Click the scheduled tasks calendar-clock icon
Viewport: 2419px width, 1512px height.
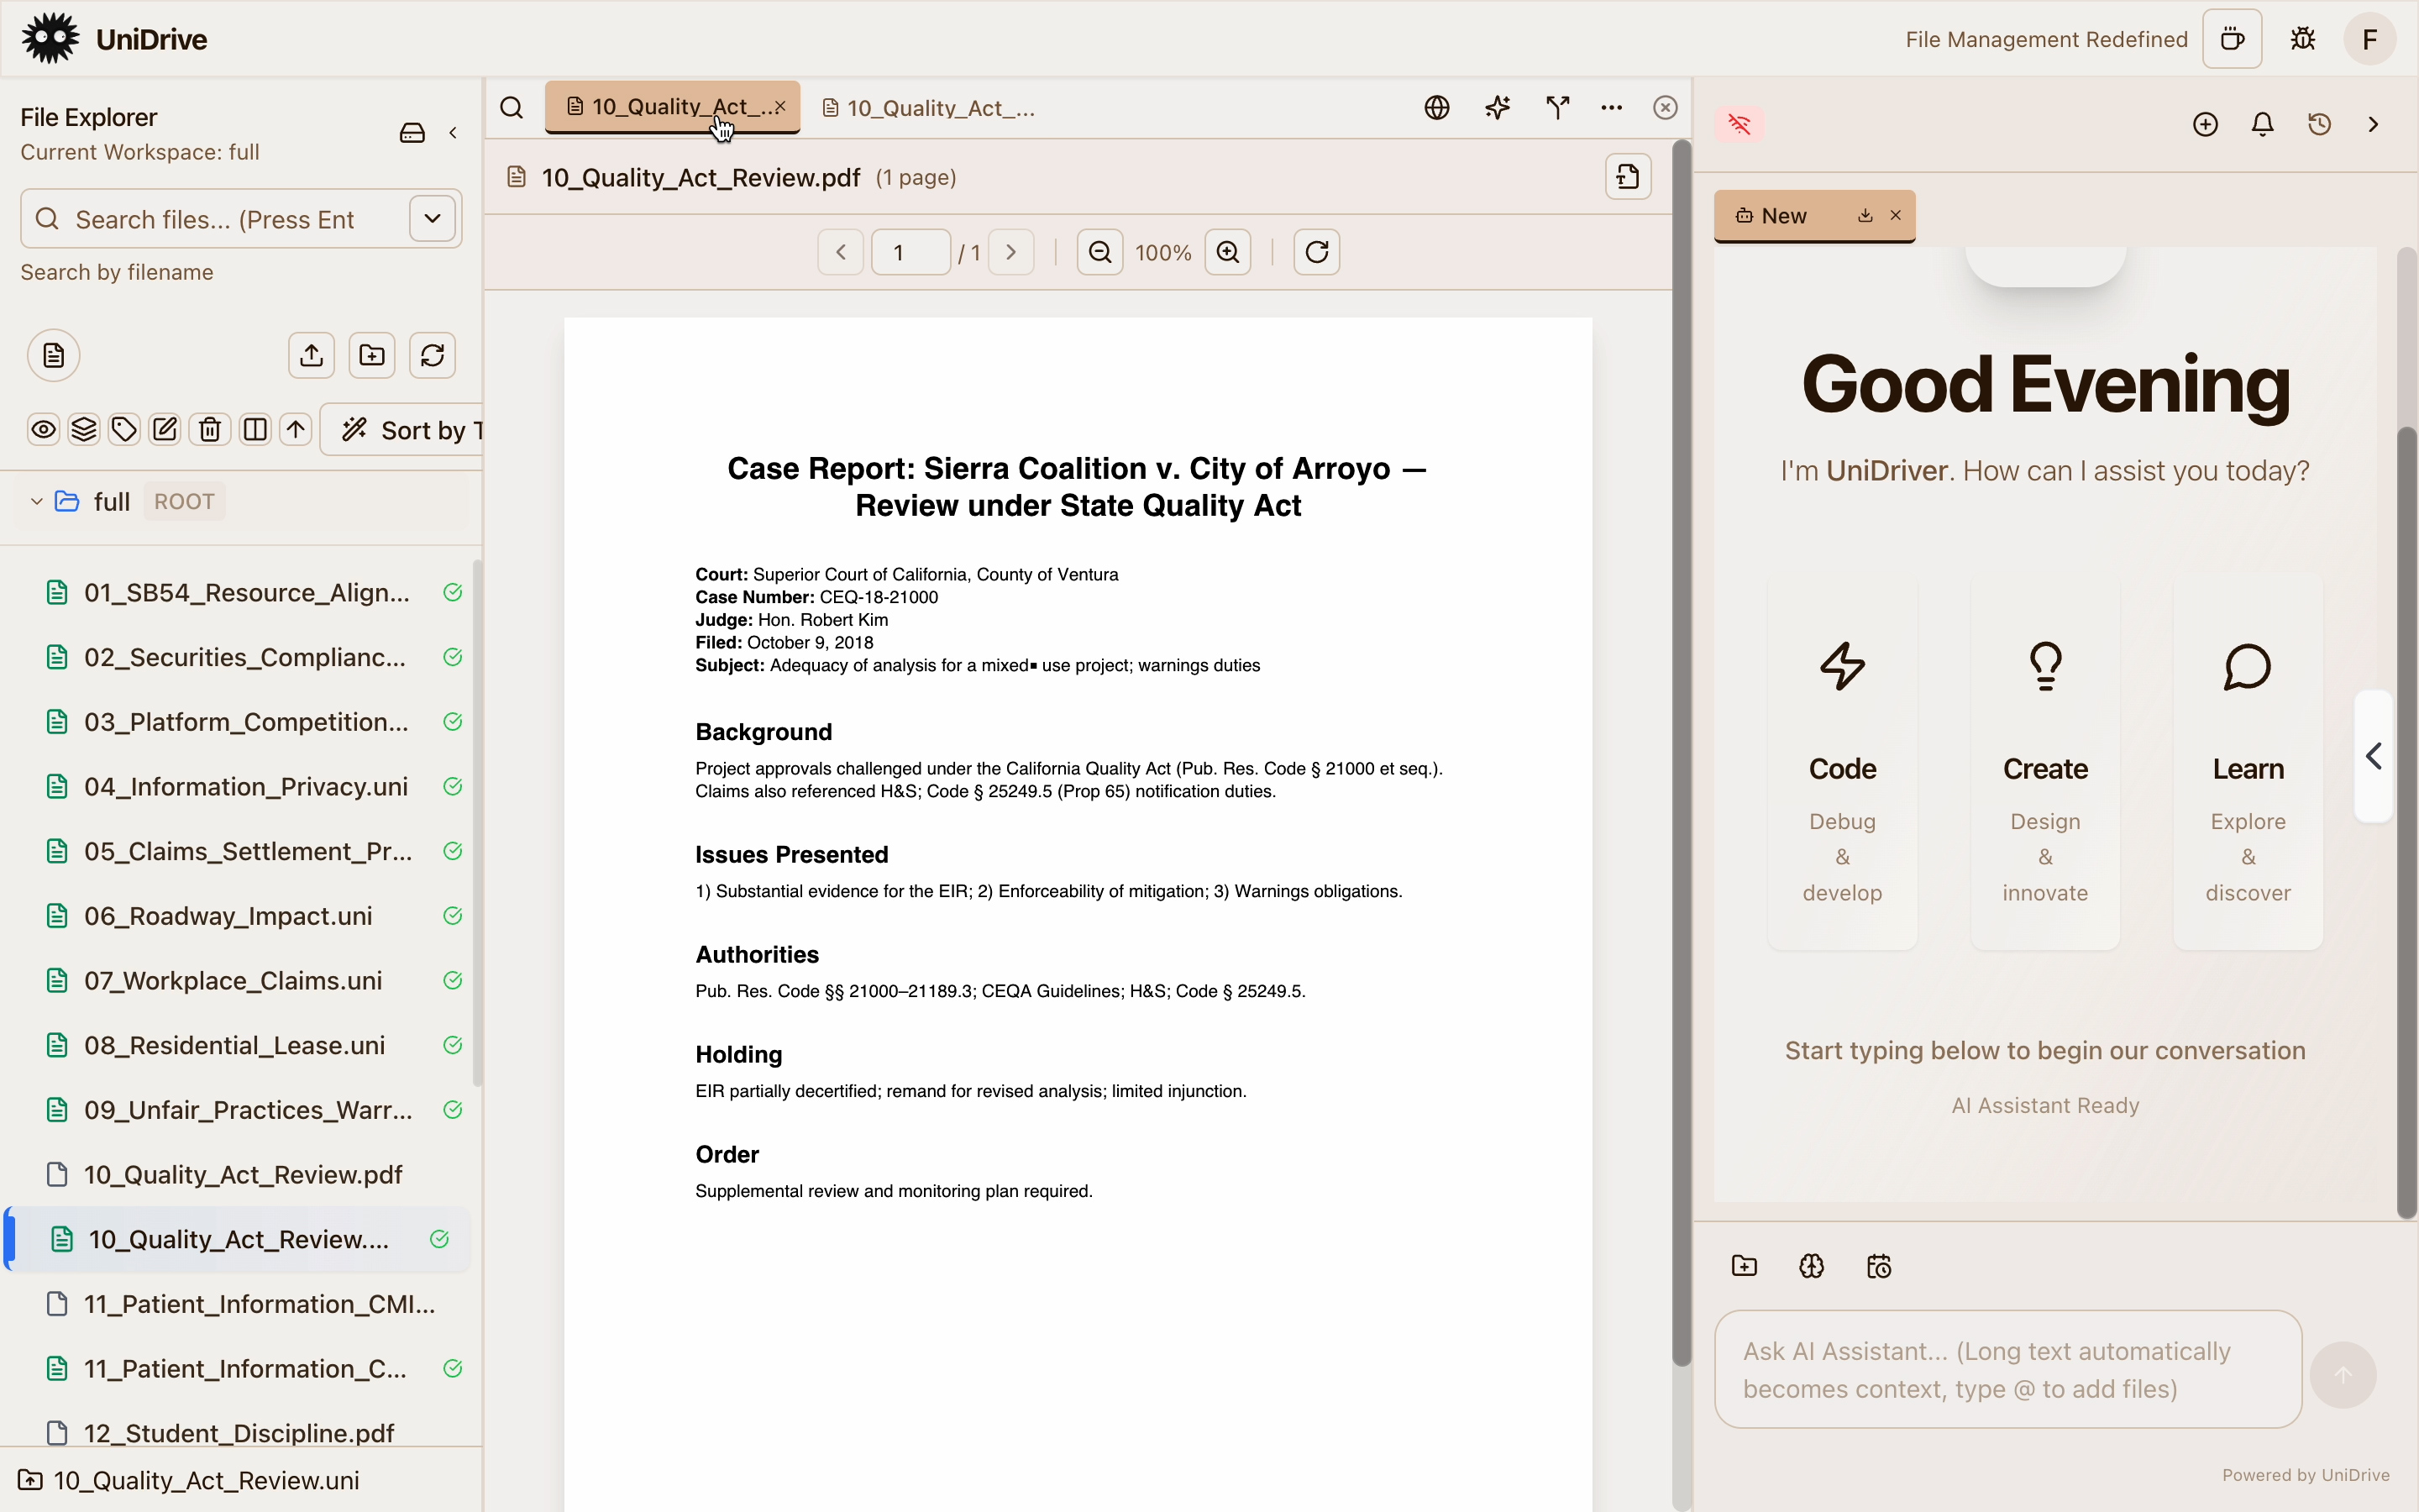pos(1877,1265)
